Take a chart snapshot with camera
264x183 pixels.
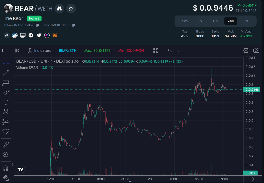(x=256, y=50)
